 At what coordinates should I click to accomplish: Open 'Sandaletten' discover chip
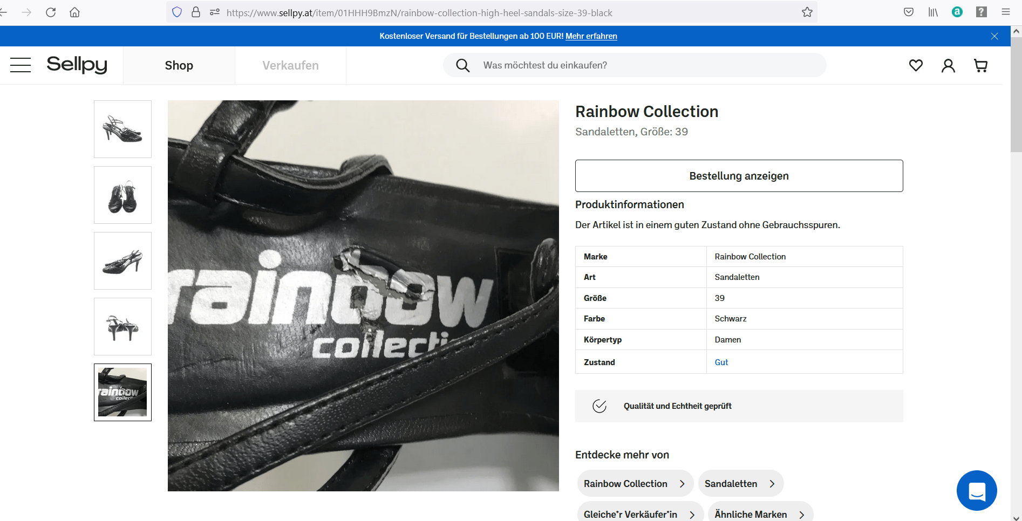point(740,484)
